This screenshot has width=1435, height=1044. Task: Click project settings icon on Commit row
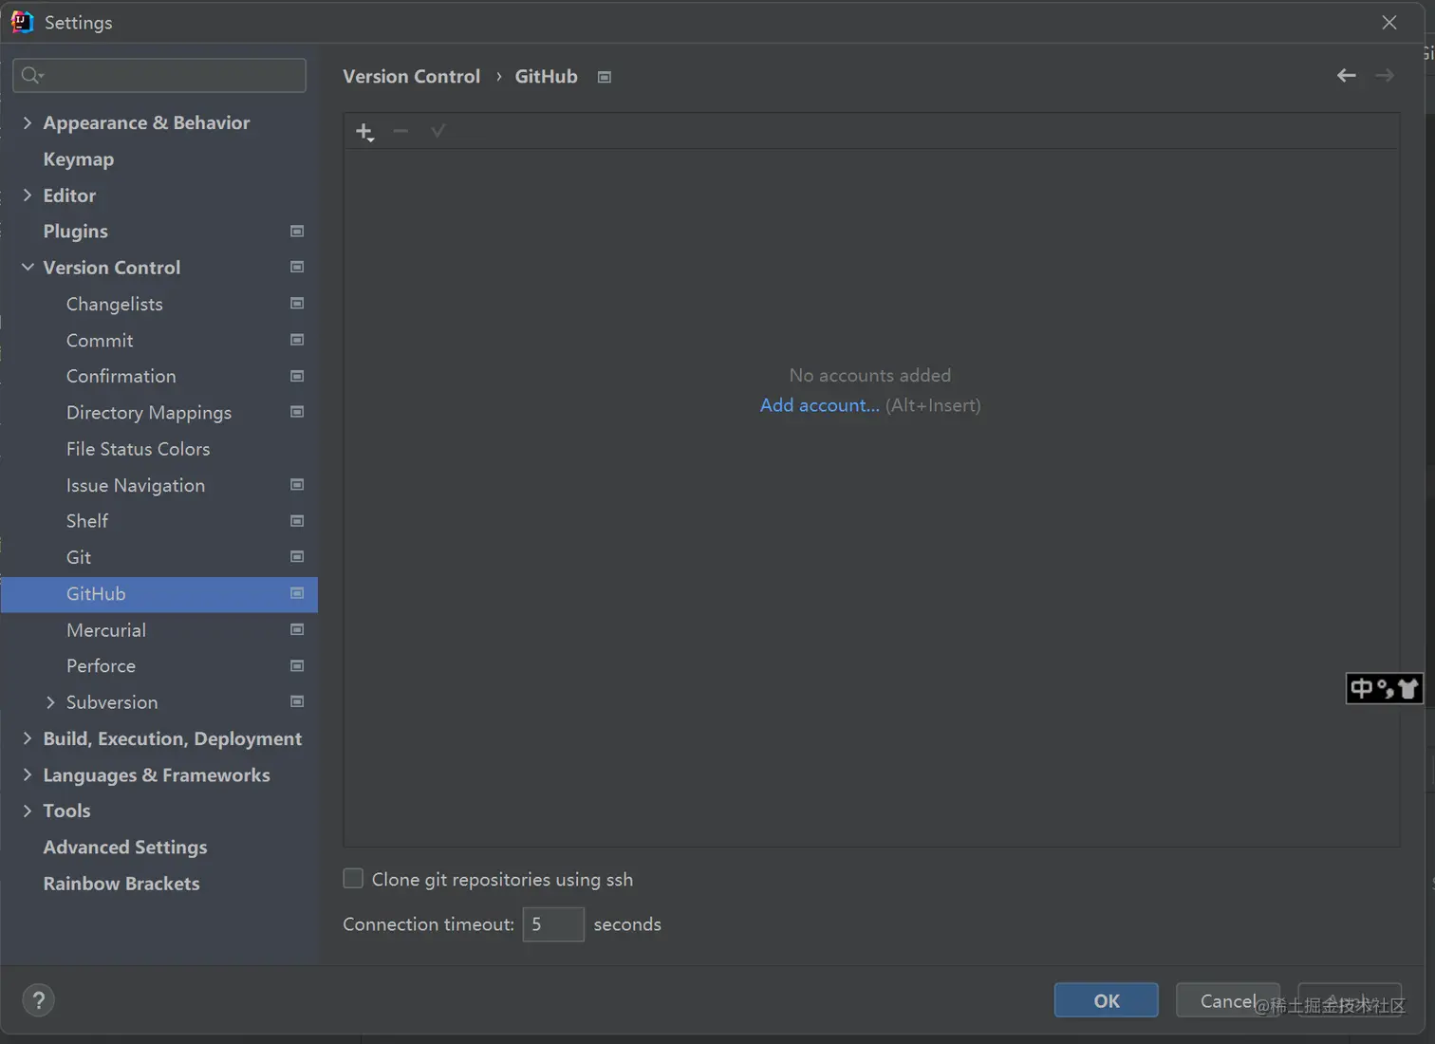297,340
